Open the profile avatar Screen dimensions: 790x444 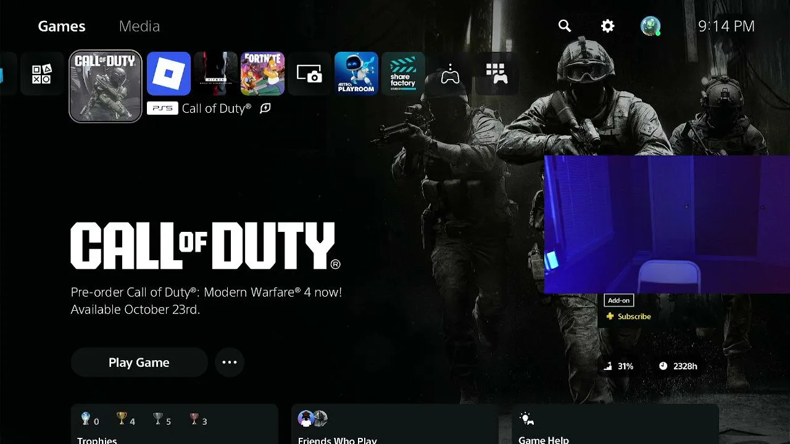[x=651, y=26]
